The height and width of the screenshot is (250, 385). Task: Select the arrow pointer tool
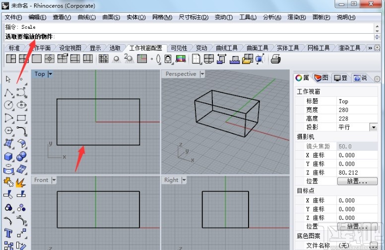pos(8,79)
